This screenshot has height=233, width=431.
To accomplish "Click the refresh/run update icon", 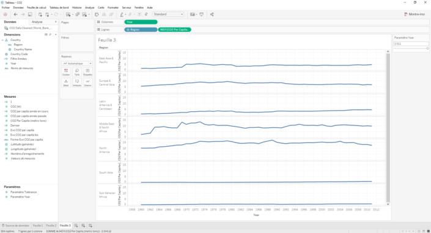I will (56, 14).
